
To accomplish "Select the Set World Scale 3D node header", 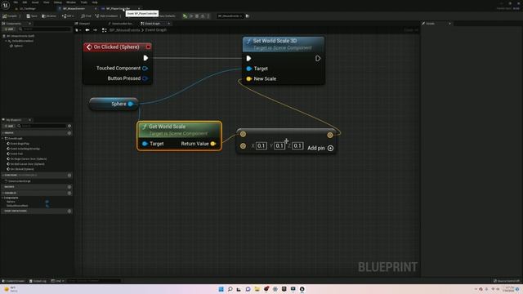I will [284, 44].
